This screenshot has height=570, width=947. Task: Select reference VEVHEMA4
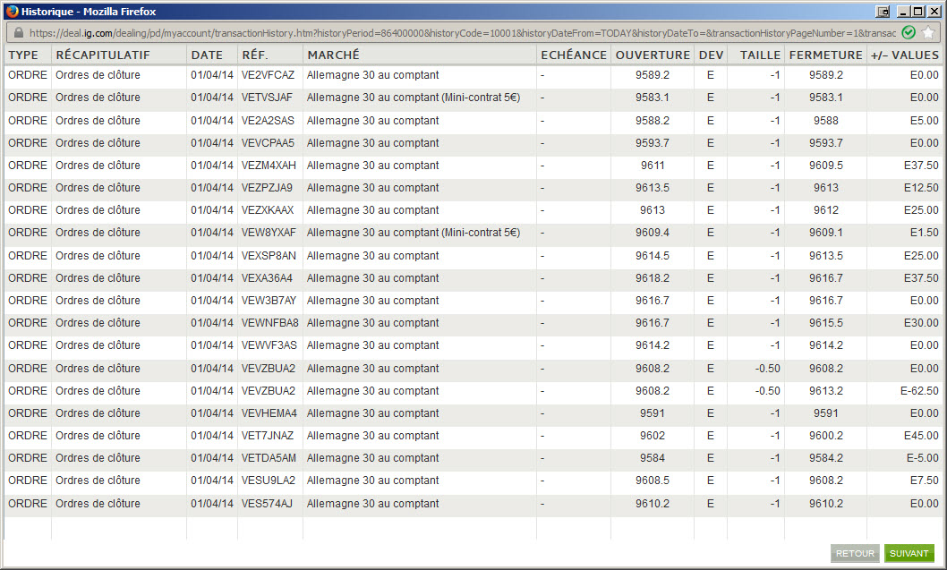(x=269, y=413)
